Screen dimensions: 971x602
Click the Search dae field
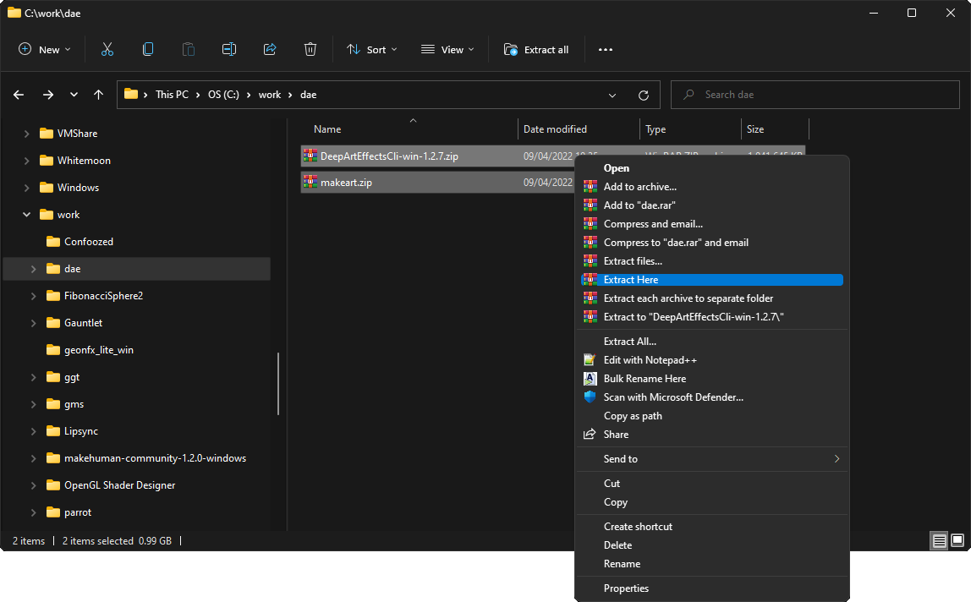pyautogui.click(x=815, y=95)
